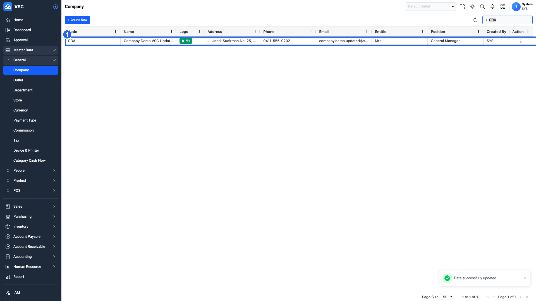Open System user profile avatar
Screen dimensions: 536x301
(x=516, y=7)
